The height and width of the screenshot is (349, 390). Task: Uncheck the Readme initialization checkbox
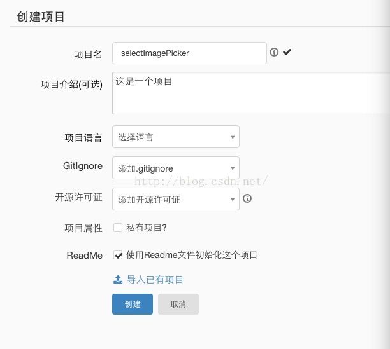click(x=118, y=255)
